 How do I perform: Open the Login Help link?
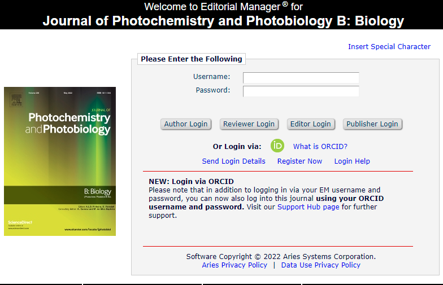coord(352,161)
